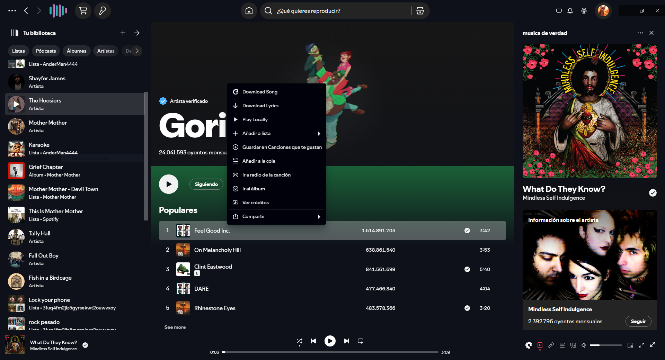Viewport: 665px width, 360px height.
Task: Mute volume speaker icon
Action: [584, 345]
